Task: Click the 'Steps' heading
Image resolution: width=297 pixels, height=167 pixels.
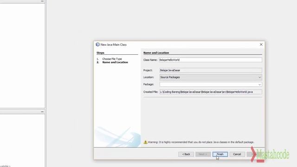Action: [100, 52]
